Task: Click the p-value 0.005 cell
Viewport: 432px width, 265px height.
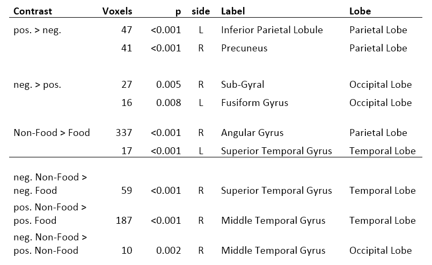Action: click(x=169, y=85)
